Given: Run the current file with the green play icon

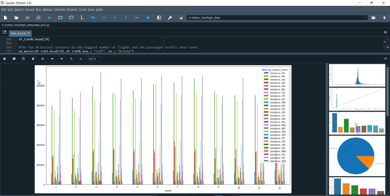Looking at the screenshot, I should [49, 18].
